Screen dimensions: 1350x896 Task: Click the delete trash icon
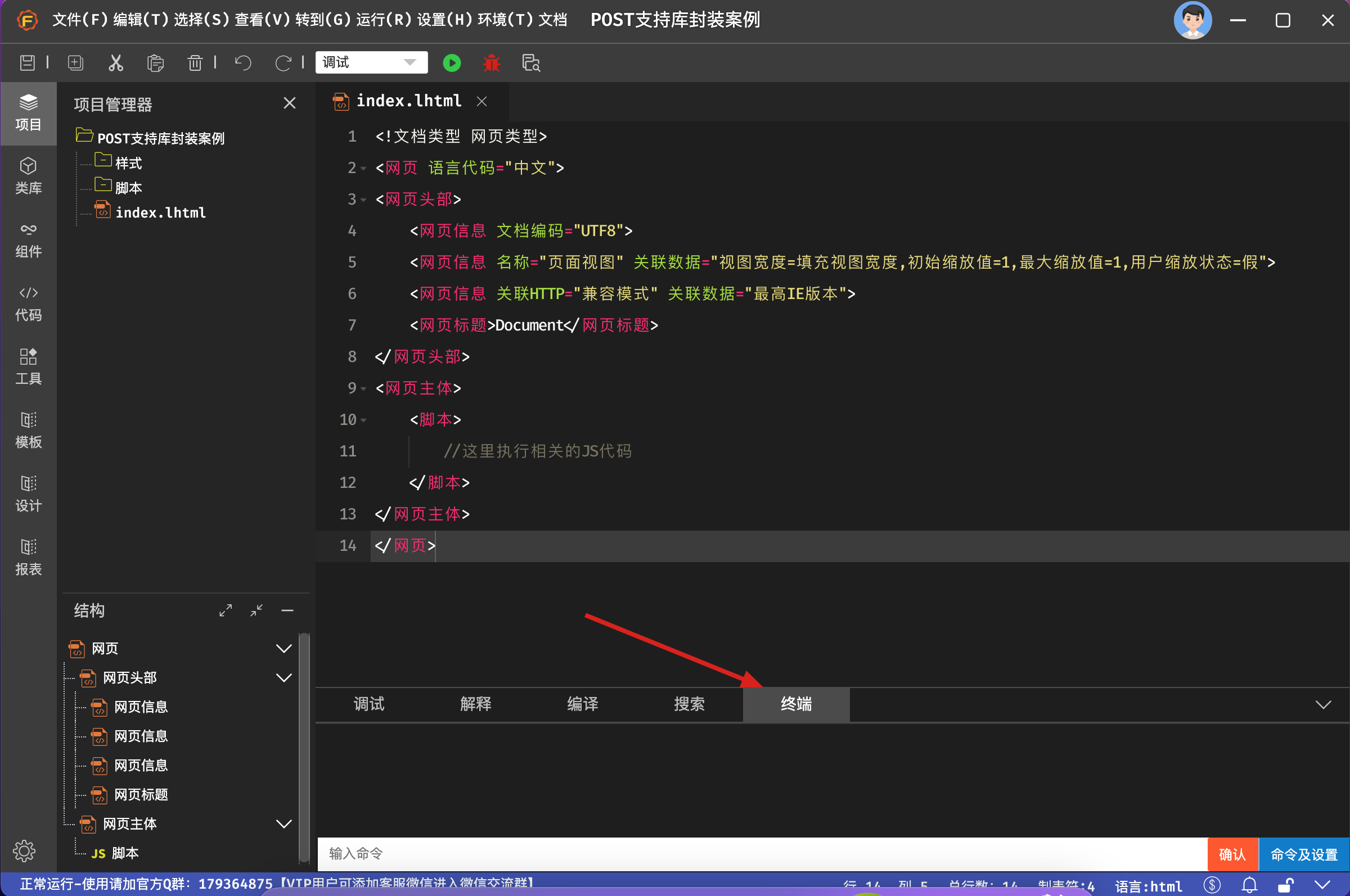click(195, 63)
